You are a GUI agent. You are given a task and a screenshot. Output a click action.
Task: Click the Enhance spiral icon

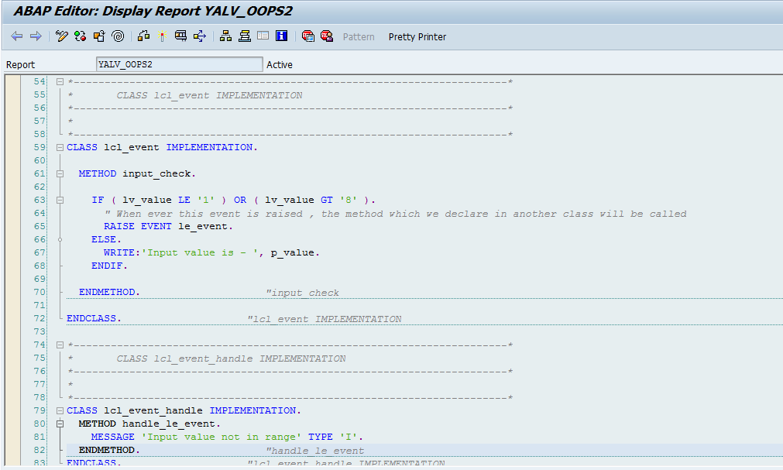click(118, 36)
